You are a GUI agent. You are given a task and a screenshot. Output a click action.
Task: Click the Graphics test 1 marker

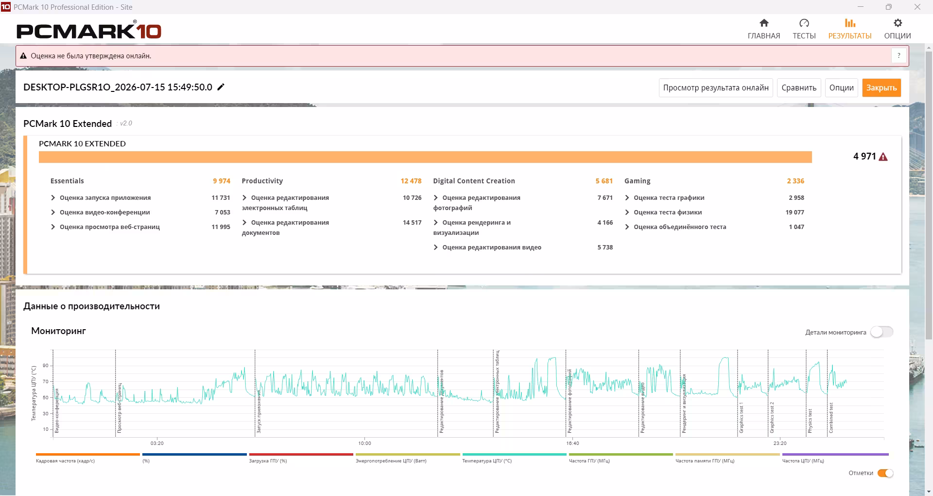(x=742, y=418)
